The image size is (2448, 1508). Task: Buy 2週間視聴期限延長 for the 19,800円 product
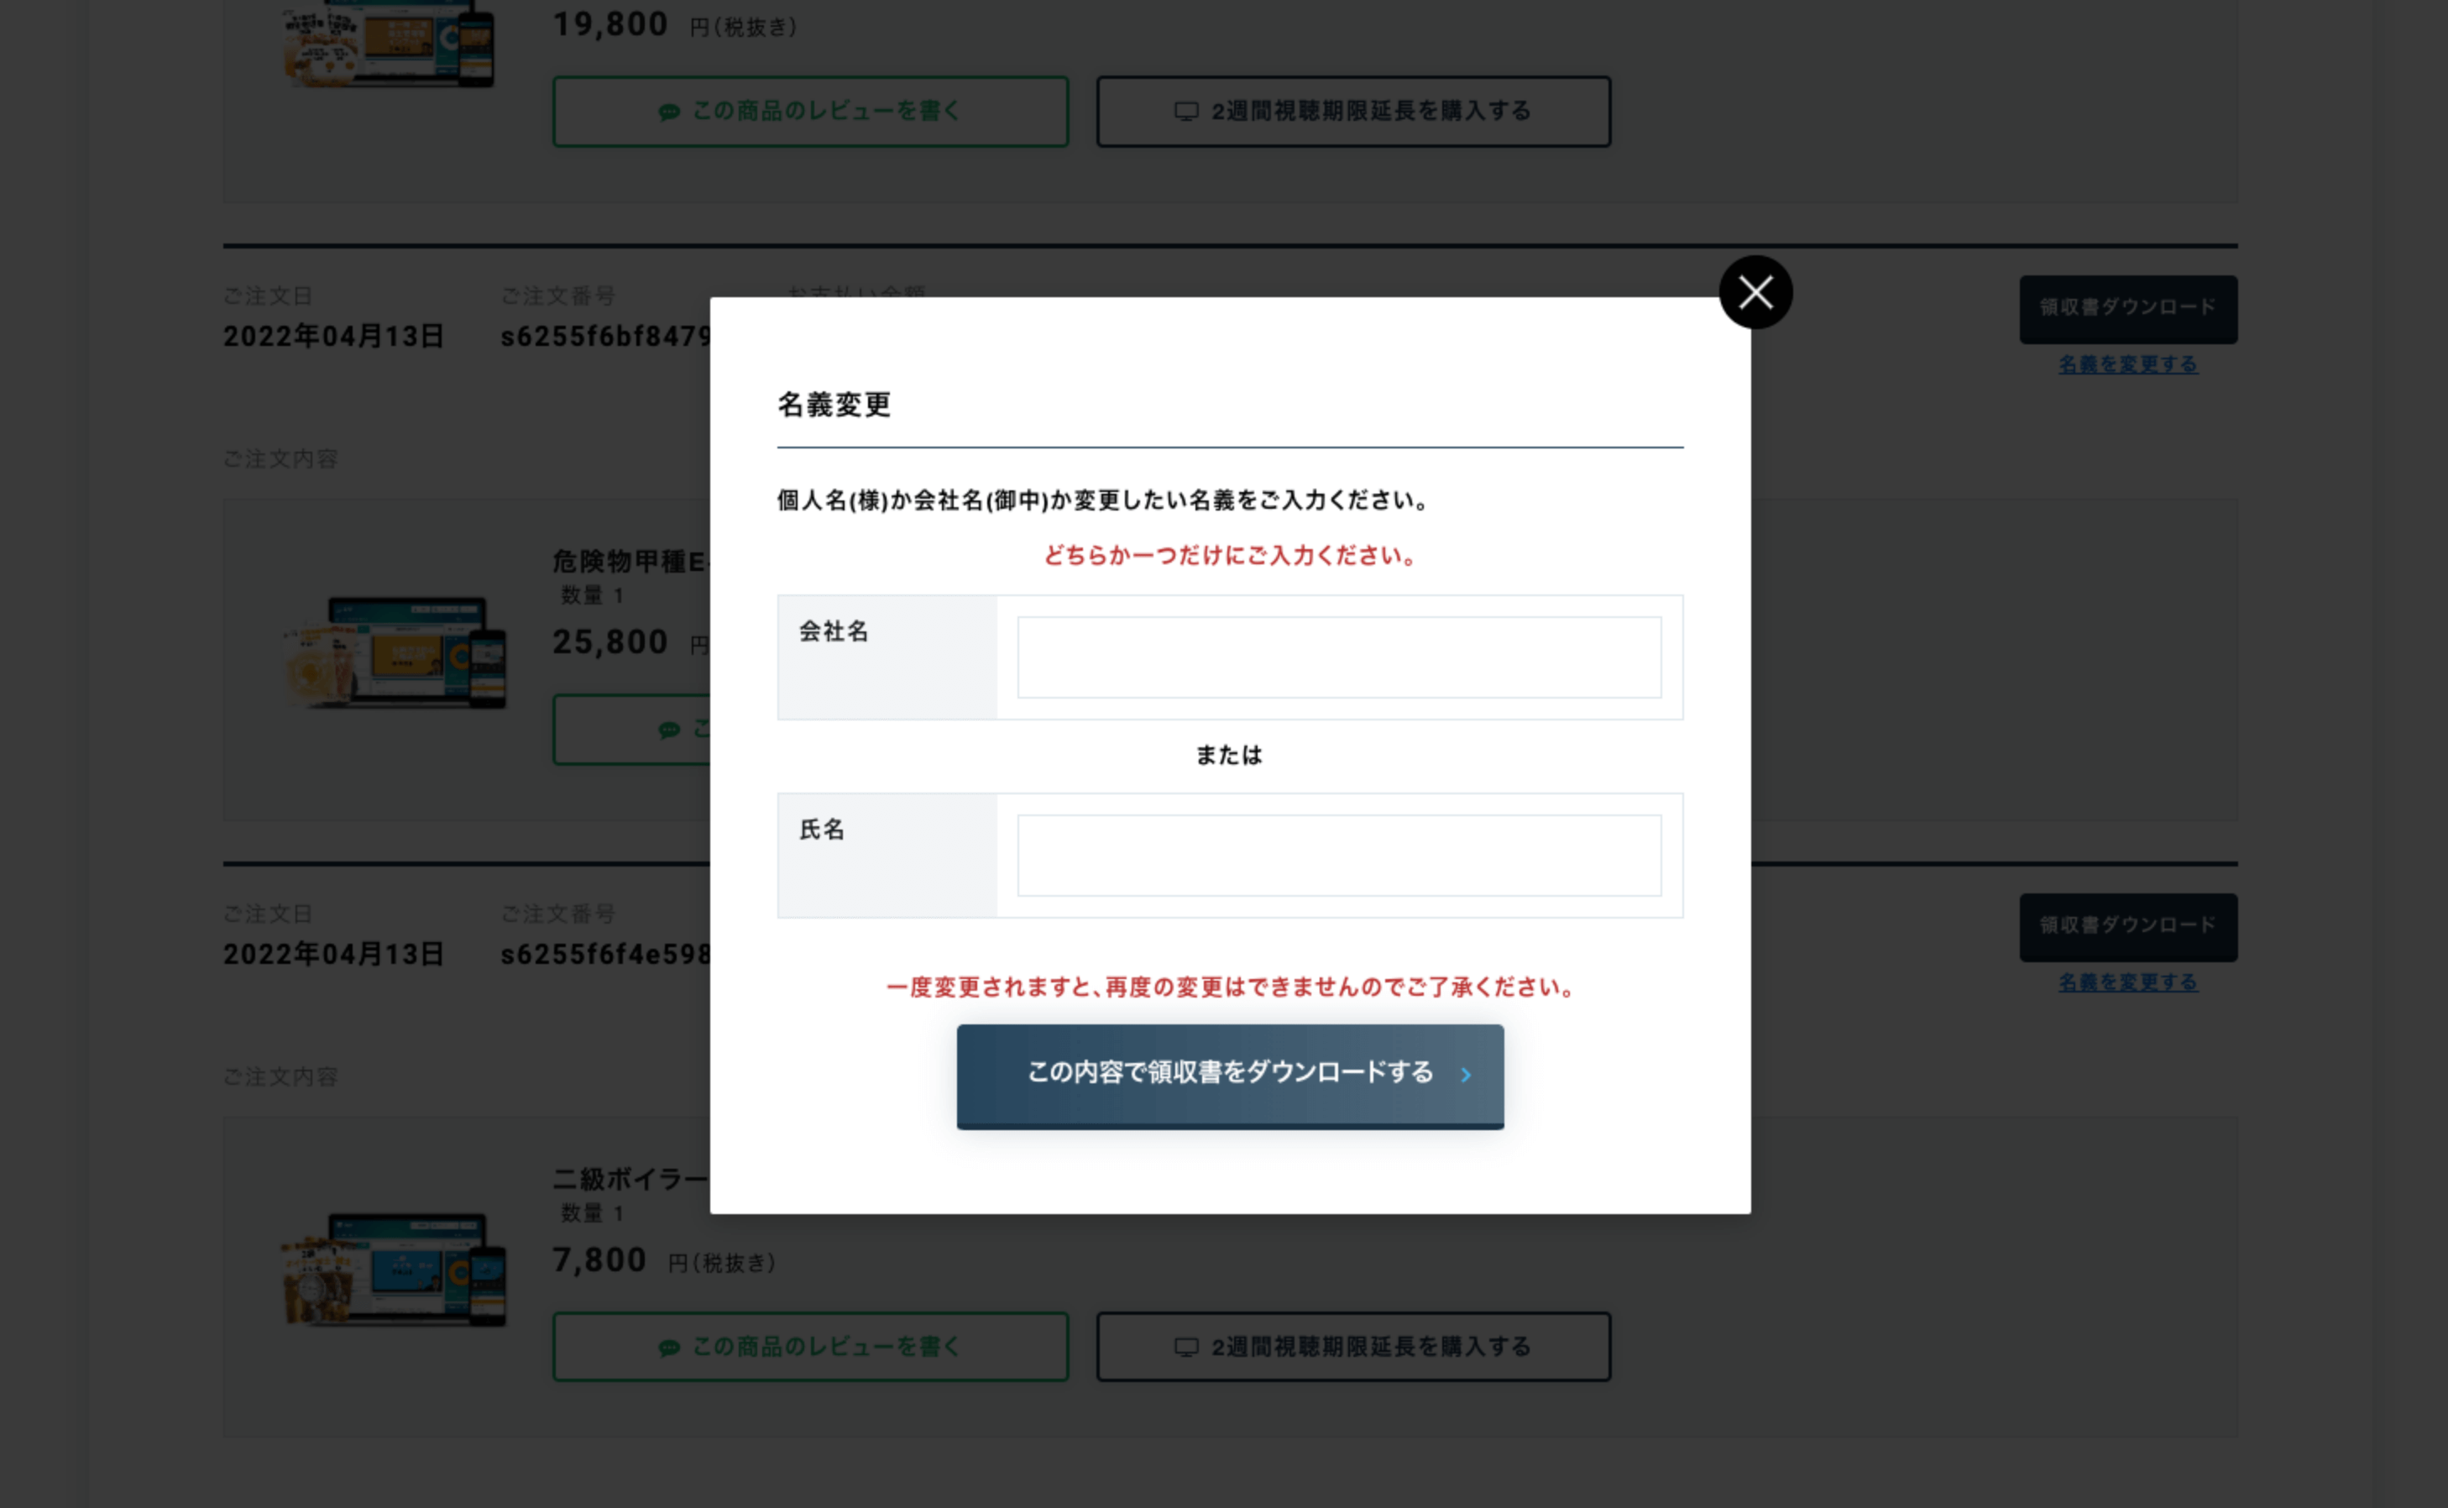(x=1353, y=112)
